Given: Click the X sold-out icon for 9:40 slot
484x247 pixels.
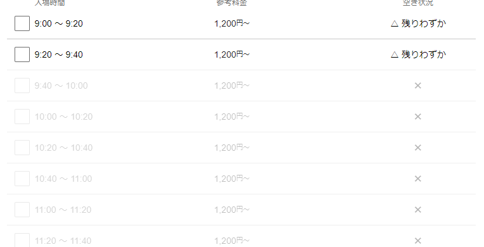Looking at the screenshot, I should click(x=418, y=85).
